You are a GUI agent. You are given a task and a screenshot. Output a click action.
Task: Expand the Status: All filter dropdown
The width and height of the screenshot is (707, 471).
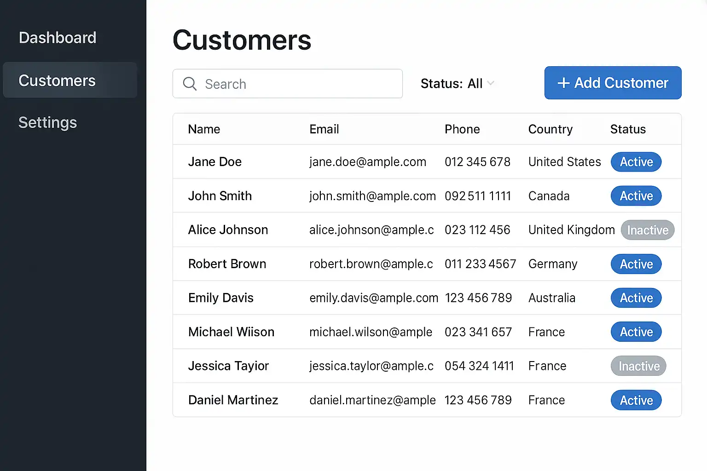click(x=457, y=84)
